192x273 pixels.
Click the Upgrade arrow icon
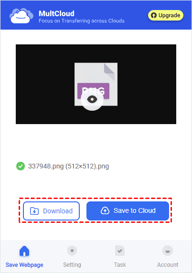[x=153, y=15]
